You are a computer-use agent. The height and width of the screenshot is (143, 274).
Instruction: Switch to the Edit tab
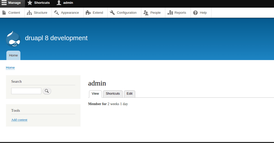pos(130,94)
